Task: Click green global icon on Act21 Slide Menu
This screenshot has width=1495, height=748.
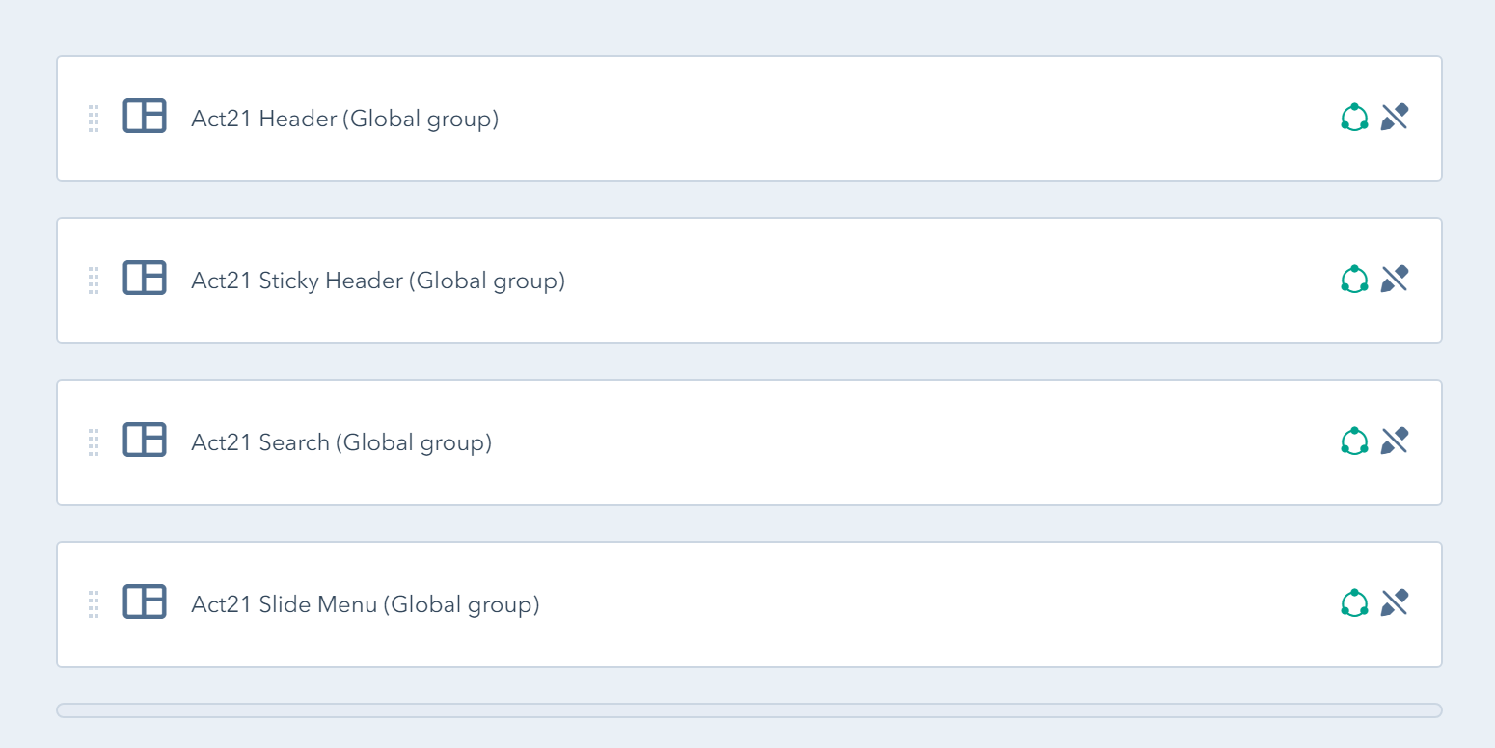Action: click(1354, 603)
